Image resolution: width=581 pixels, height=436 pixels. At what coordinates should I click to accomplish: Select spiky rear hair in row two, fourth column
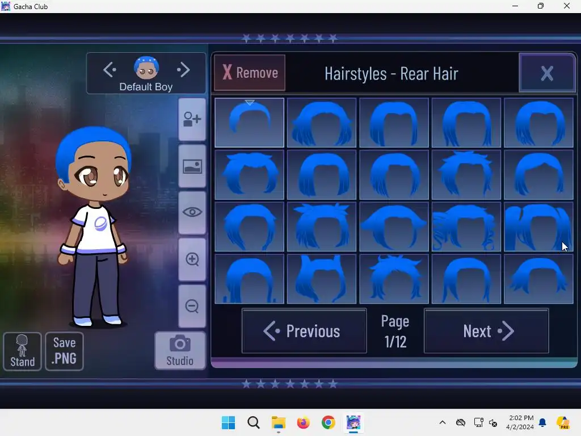point(466,175)
